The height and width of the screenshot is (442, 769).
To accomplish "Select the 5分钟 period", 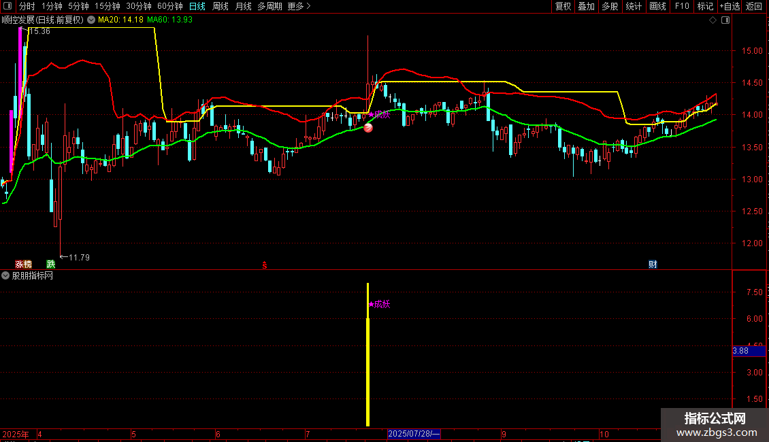I will click(x=78, y=6).
